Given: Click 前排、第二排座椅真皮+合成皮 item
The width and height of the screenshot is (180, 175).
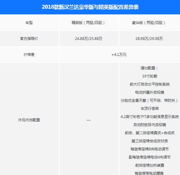Looking at the screenshot, I should pyautogui.click(x=150, y=133).
